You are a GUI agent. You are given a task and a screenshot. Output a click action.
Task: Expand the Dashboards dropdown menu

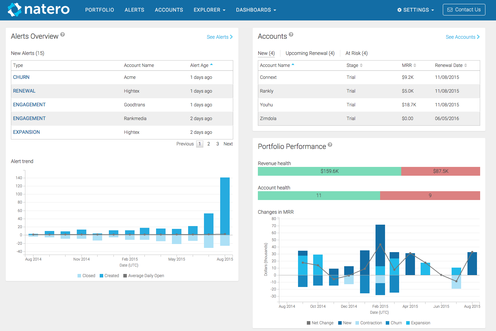(256, 10)
